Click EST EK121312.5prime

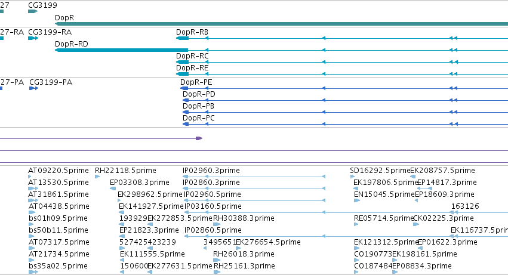386,242
